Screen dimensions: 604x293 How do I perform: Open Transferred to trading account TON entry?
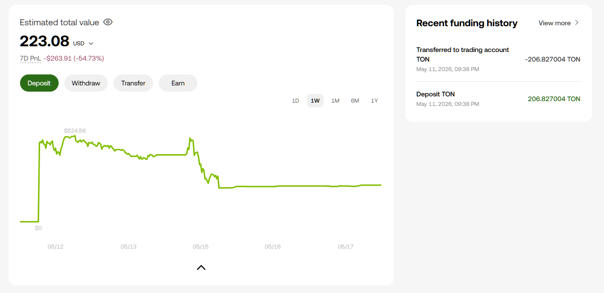(498, 59)
